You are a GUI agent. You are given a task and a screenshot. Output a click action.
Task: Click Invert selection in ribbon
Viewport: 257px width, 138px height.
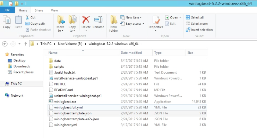tap(199, 30)
